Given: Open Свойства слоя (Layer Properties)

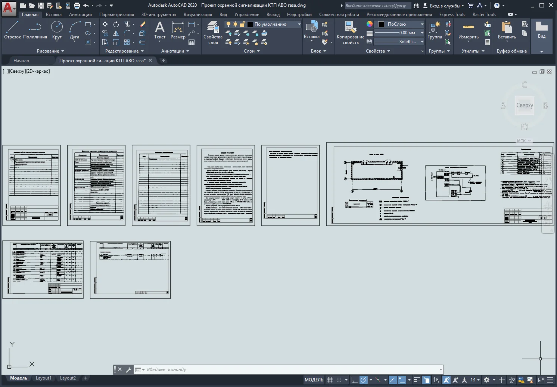Looking at the screenshot, I should pos(213,33).
